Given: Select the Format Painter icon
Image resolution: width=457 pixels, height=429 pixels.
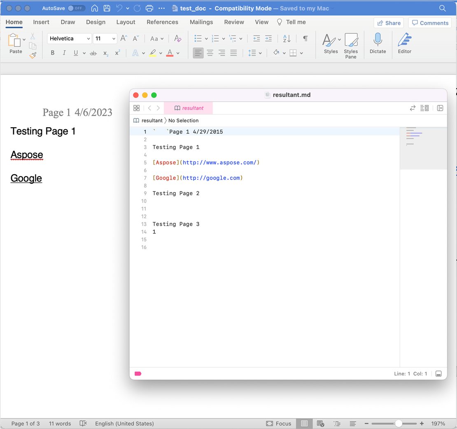Looking at the screenshot, I should coord(33,55).
